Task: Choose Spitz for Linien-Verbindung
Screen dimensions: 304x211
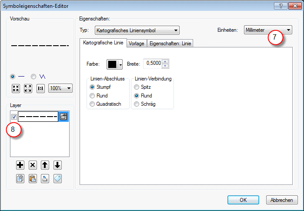Action: coord(137,87)
